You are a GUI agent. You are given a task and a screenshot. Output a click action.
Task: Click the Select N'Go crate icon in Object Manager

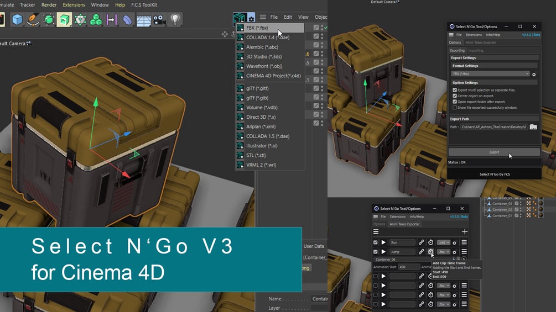coord(240,17)
